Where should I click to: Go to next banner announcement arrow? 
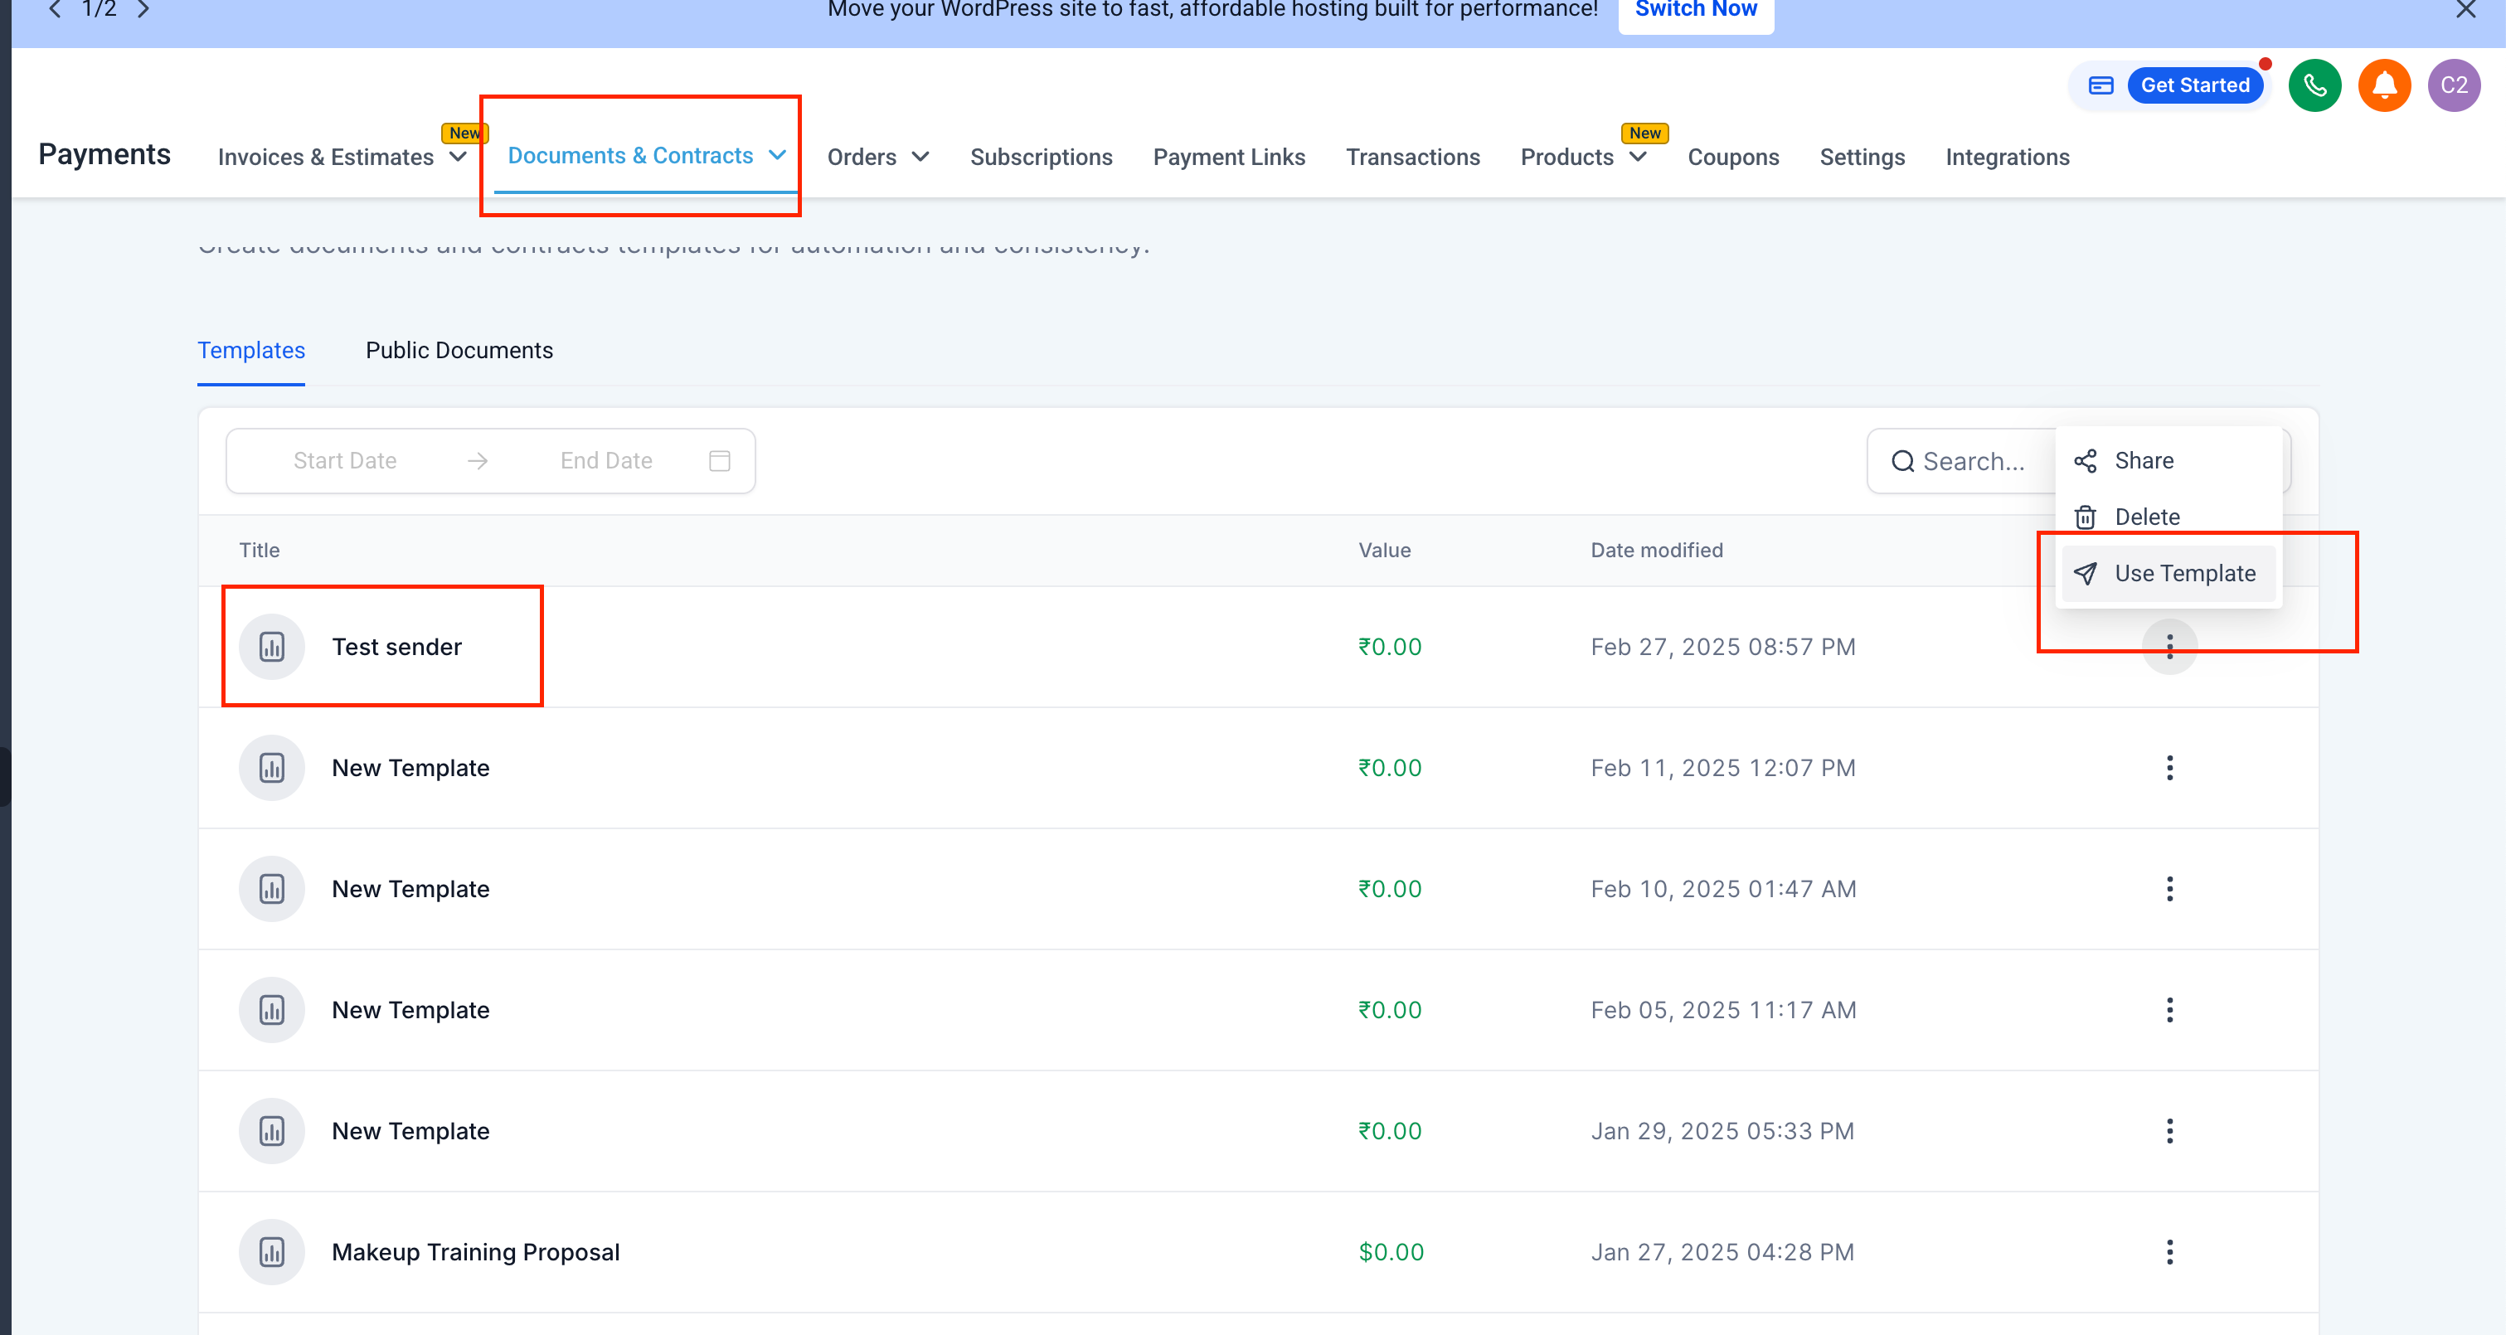click(144, 10)
